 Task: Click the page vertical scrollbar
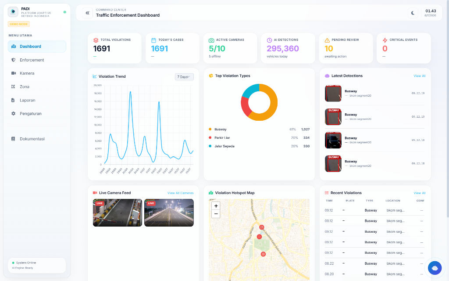point(448,109)
